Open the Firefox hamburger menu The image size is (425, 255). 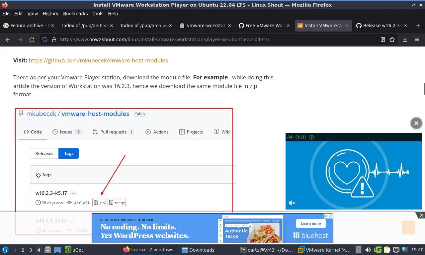[417, 40]
